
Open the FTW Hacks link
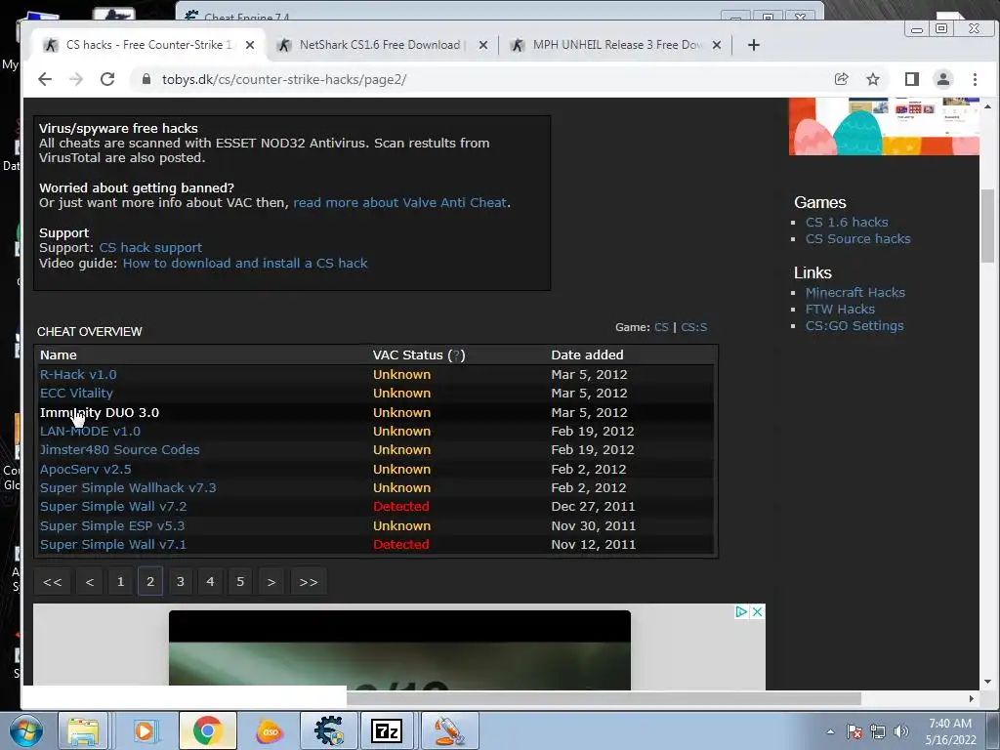coord(840,309)
